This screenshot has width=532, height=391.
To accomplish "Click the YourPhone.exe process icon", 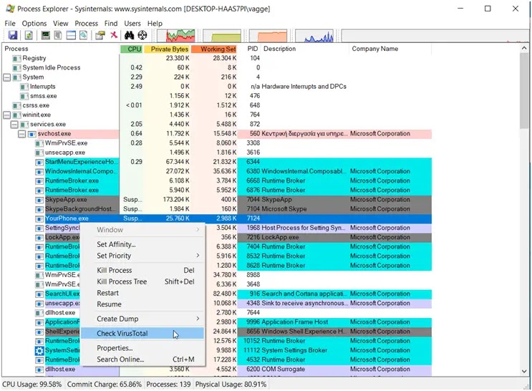I will point(39,218).
